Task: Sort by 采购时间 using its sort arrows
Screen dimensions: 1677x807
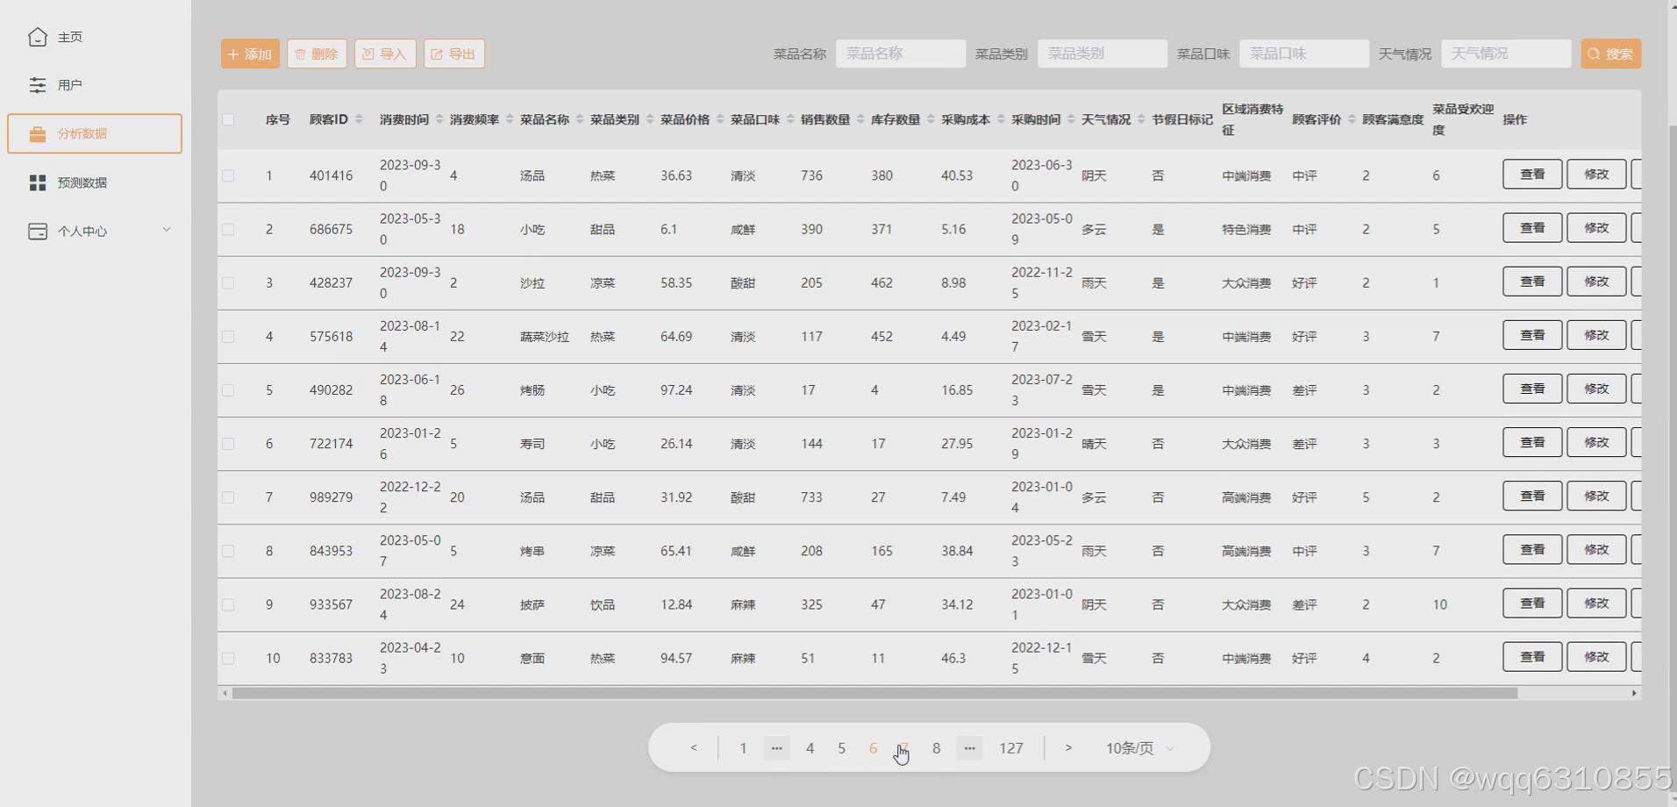Action: coord(1071,119)
